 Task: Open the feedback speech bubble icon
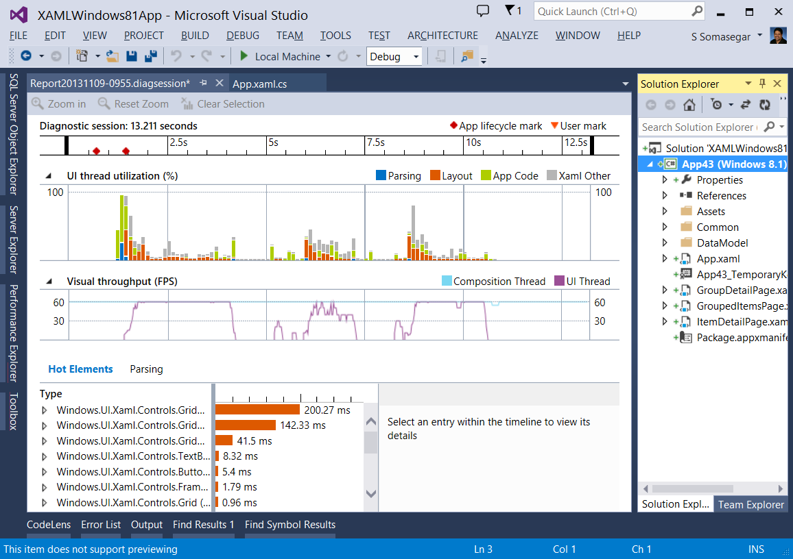(x=483, y=10)
